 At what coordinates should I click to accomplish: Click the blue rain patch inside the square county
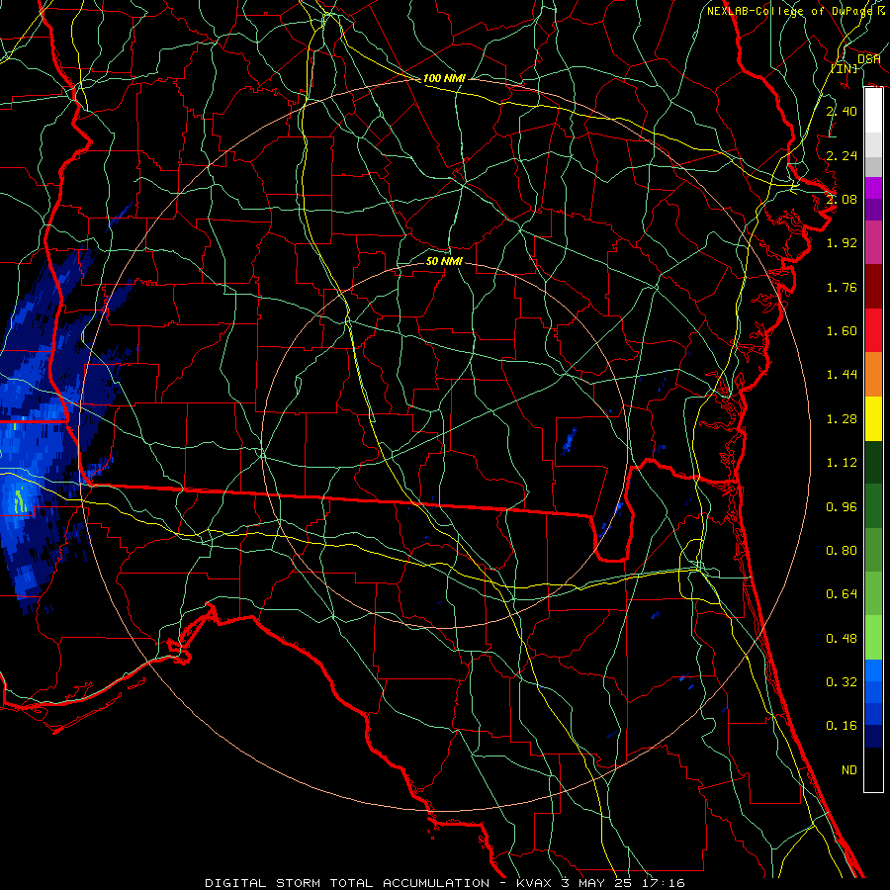pyautogui.click(x=569, y=440)
